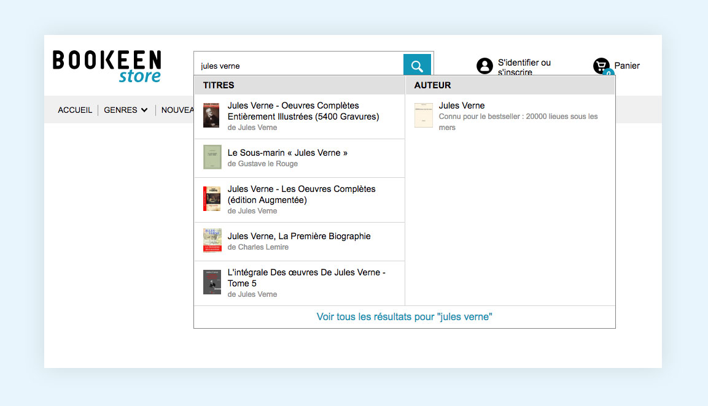Click 'Connu pour le bestseller : 20000 lieues' description

(x=518, y=122)
